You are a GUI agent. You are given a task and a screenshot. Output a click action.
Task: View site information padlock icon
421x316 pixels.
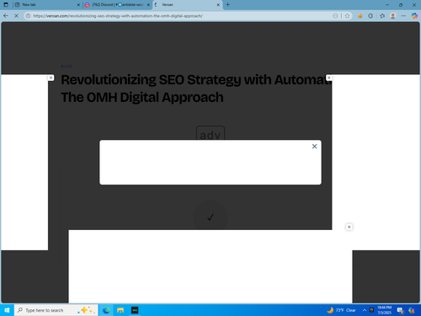28,16
